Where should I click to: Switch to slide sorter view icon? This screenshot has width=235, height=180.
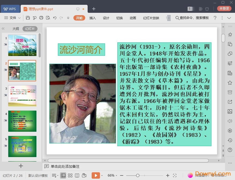[x=70, y=175]
